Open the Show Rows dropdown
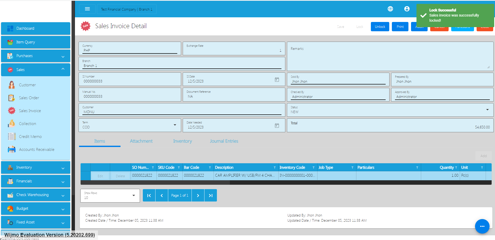 [133, 196]
